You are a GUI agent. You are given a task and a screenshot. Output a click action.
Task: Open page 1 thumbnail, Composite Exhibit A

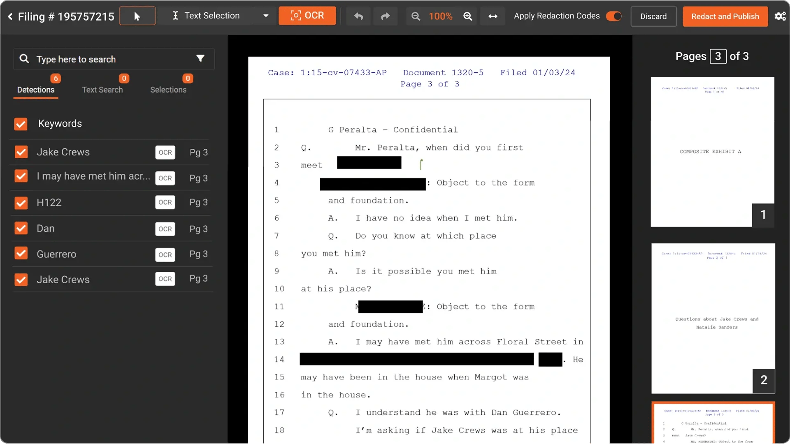click(x=712, y=152)
